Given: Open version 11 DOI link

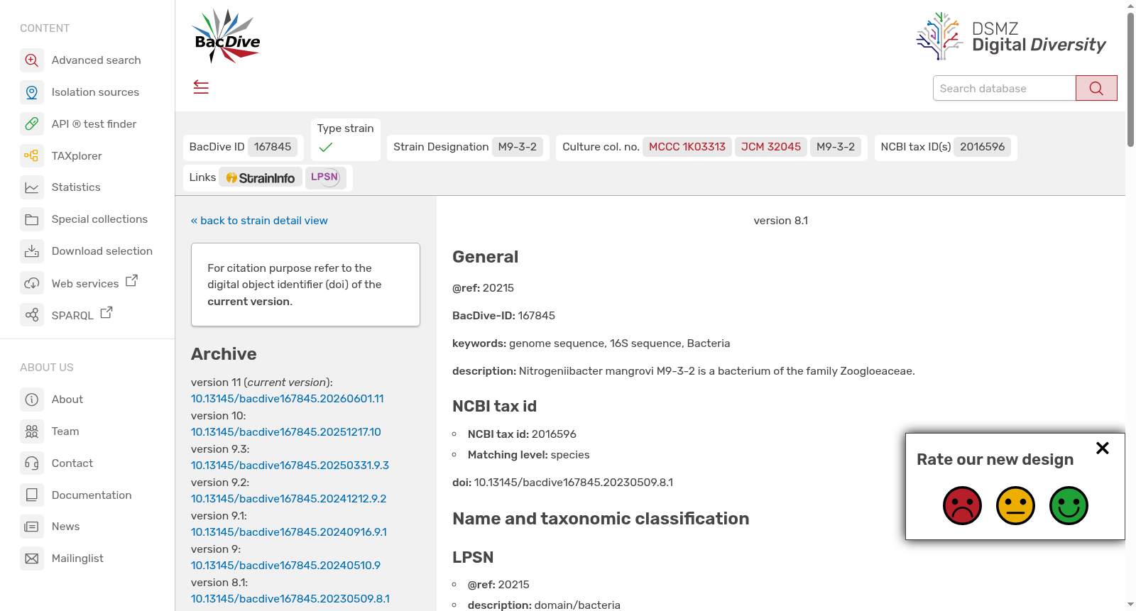Looking at the screenshot, I should coord(288,399).
